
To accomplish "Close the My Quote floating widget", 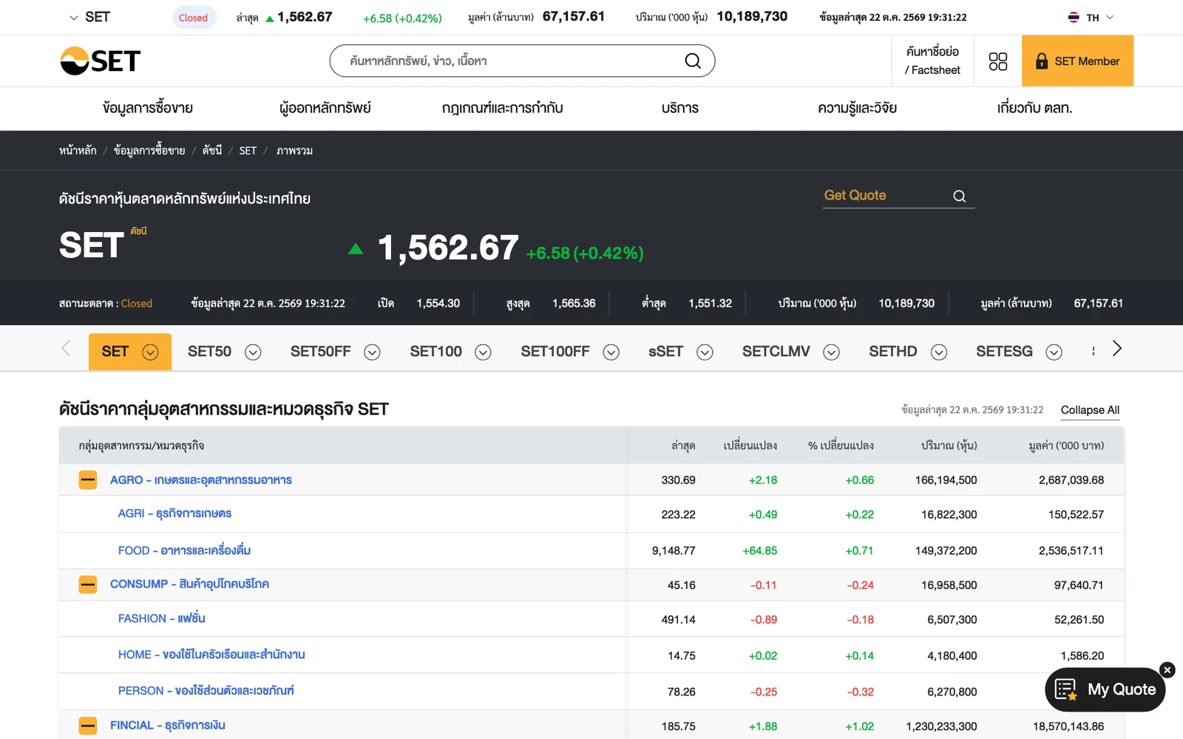I will 1167,670.
